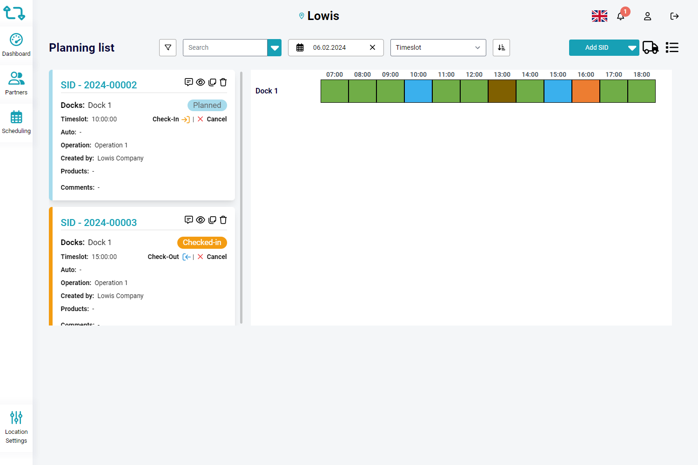
Task: Select the 15:00 blue slot on Dock 1
Action: pyautogui.click(x=558, y=91)
